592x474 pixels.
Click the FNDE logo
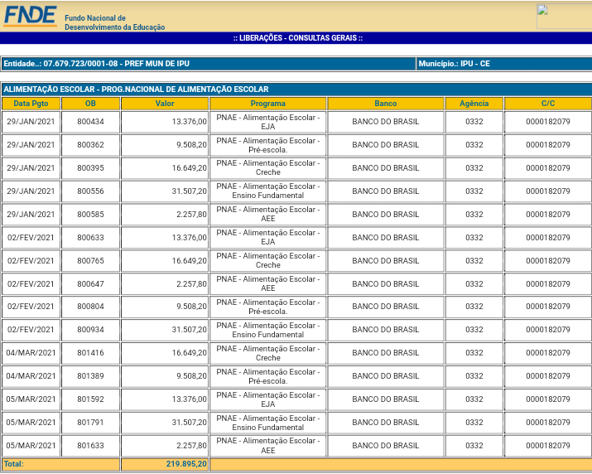click(x=30, y=16)
